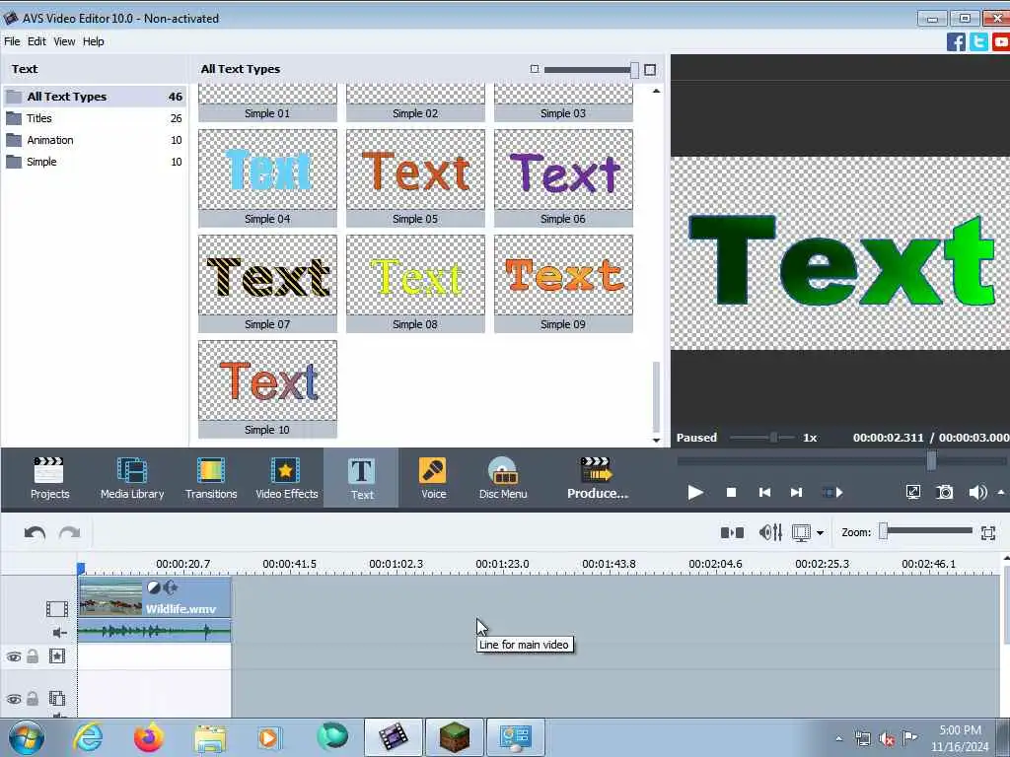The image size is (1010, 757).
Task: Toggle visibility of the video effects line
Action: click(x=14, y=656)
